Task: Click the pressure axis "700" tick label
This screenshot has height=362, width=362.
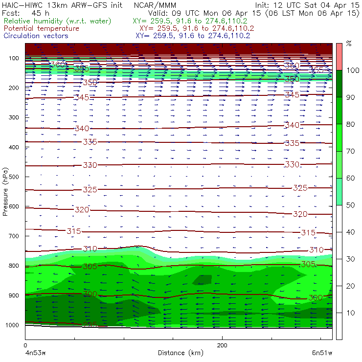Action: pos(14,236)
